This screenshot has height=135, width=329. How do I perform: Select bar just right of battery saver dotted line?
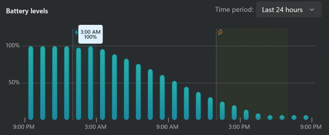coord(222,111)
